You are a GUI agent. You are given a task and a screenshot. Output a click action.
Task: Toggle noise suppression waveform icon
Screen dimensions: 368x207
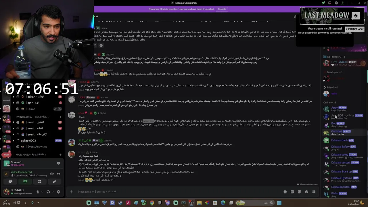(52, 174)
